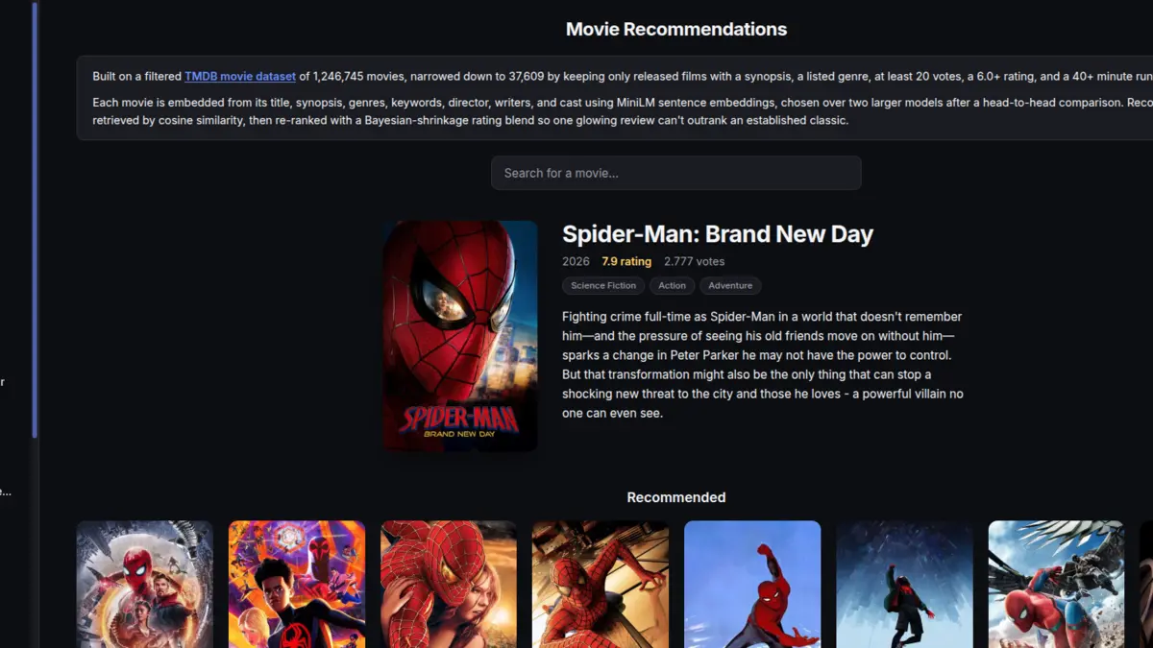1153x648 pixels.
Task: Click the 'Recommended' section heading
Action: point(676,497)
